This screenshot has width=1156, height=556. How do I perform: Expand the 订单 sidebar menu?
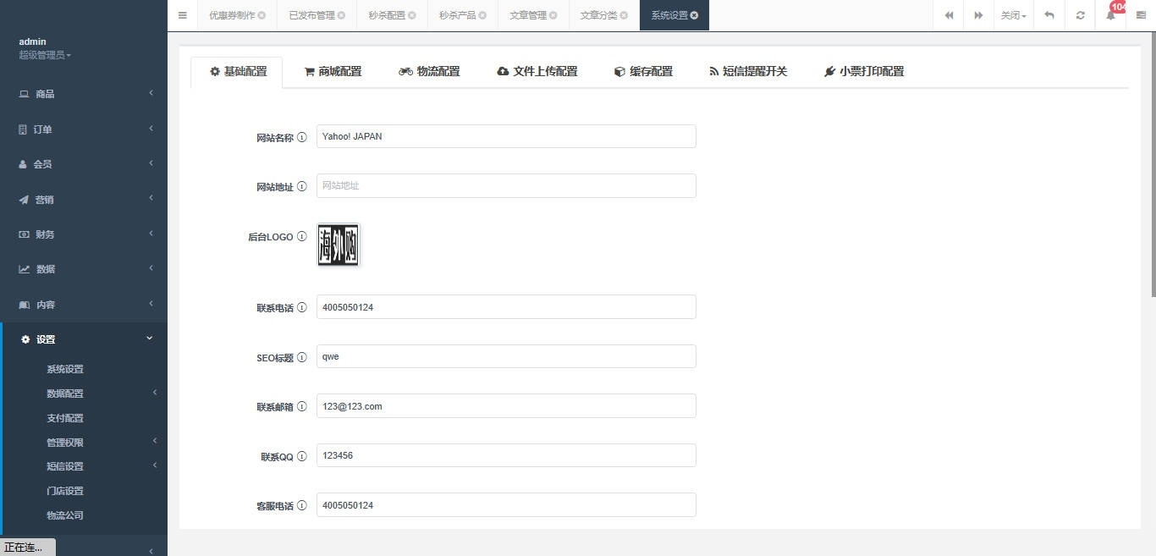click(84, 129)
